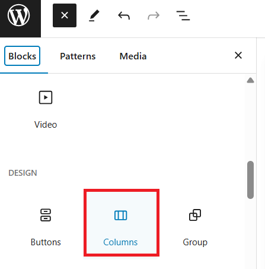
Task: Click the DESIGN section heading
Action: pyautogui.click(x=23, y=173)
